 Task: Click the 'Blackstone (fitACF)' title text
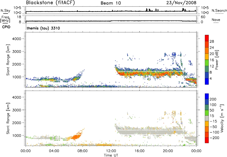(51, 3)
